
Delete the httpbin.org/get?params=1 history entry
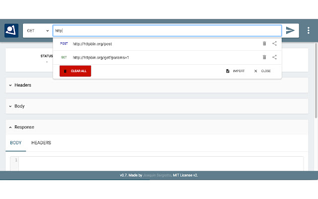point(264,57)
